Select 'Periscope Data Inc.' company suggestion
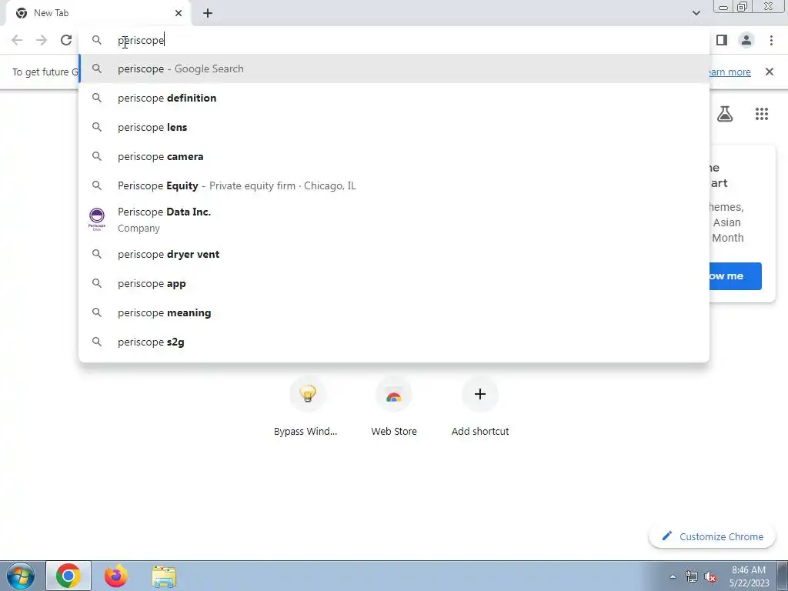The width and height of the screenshot is (788, 591). coord(394,219)
